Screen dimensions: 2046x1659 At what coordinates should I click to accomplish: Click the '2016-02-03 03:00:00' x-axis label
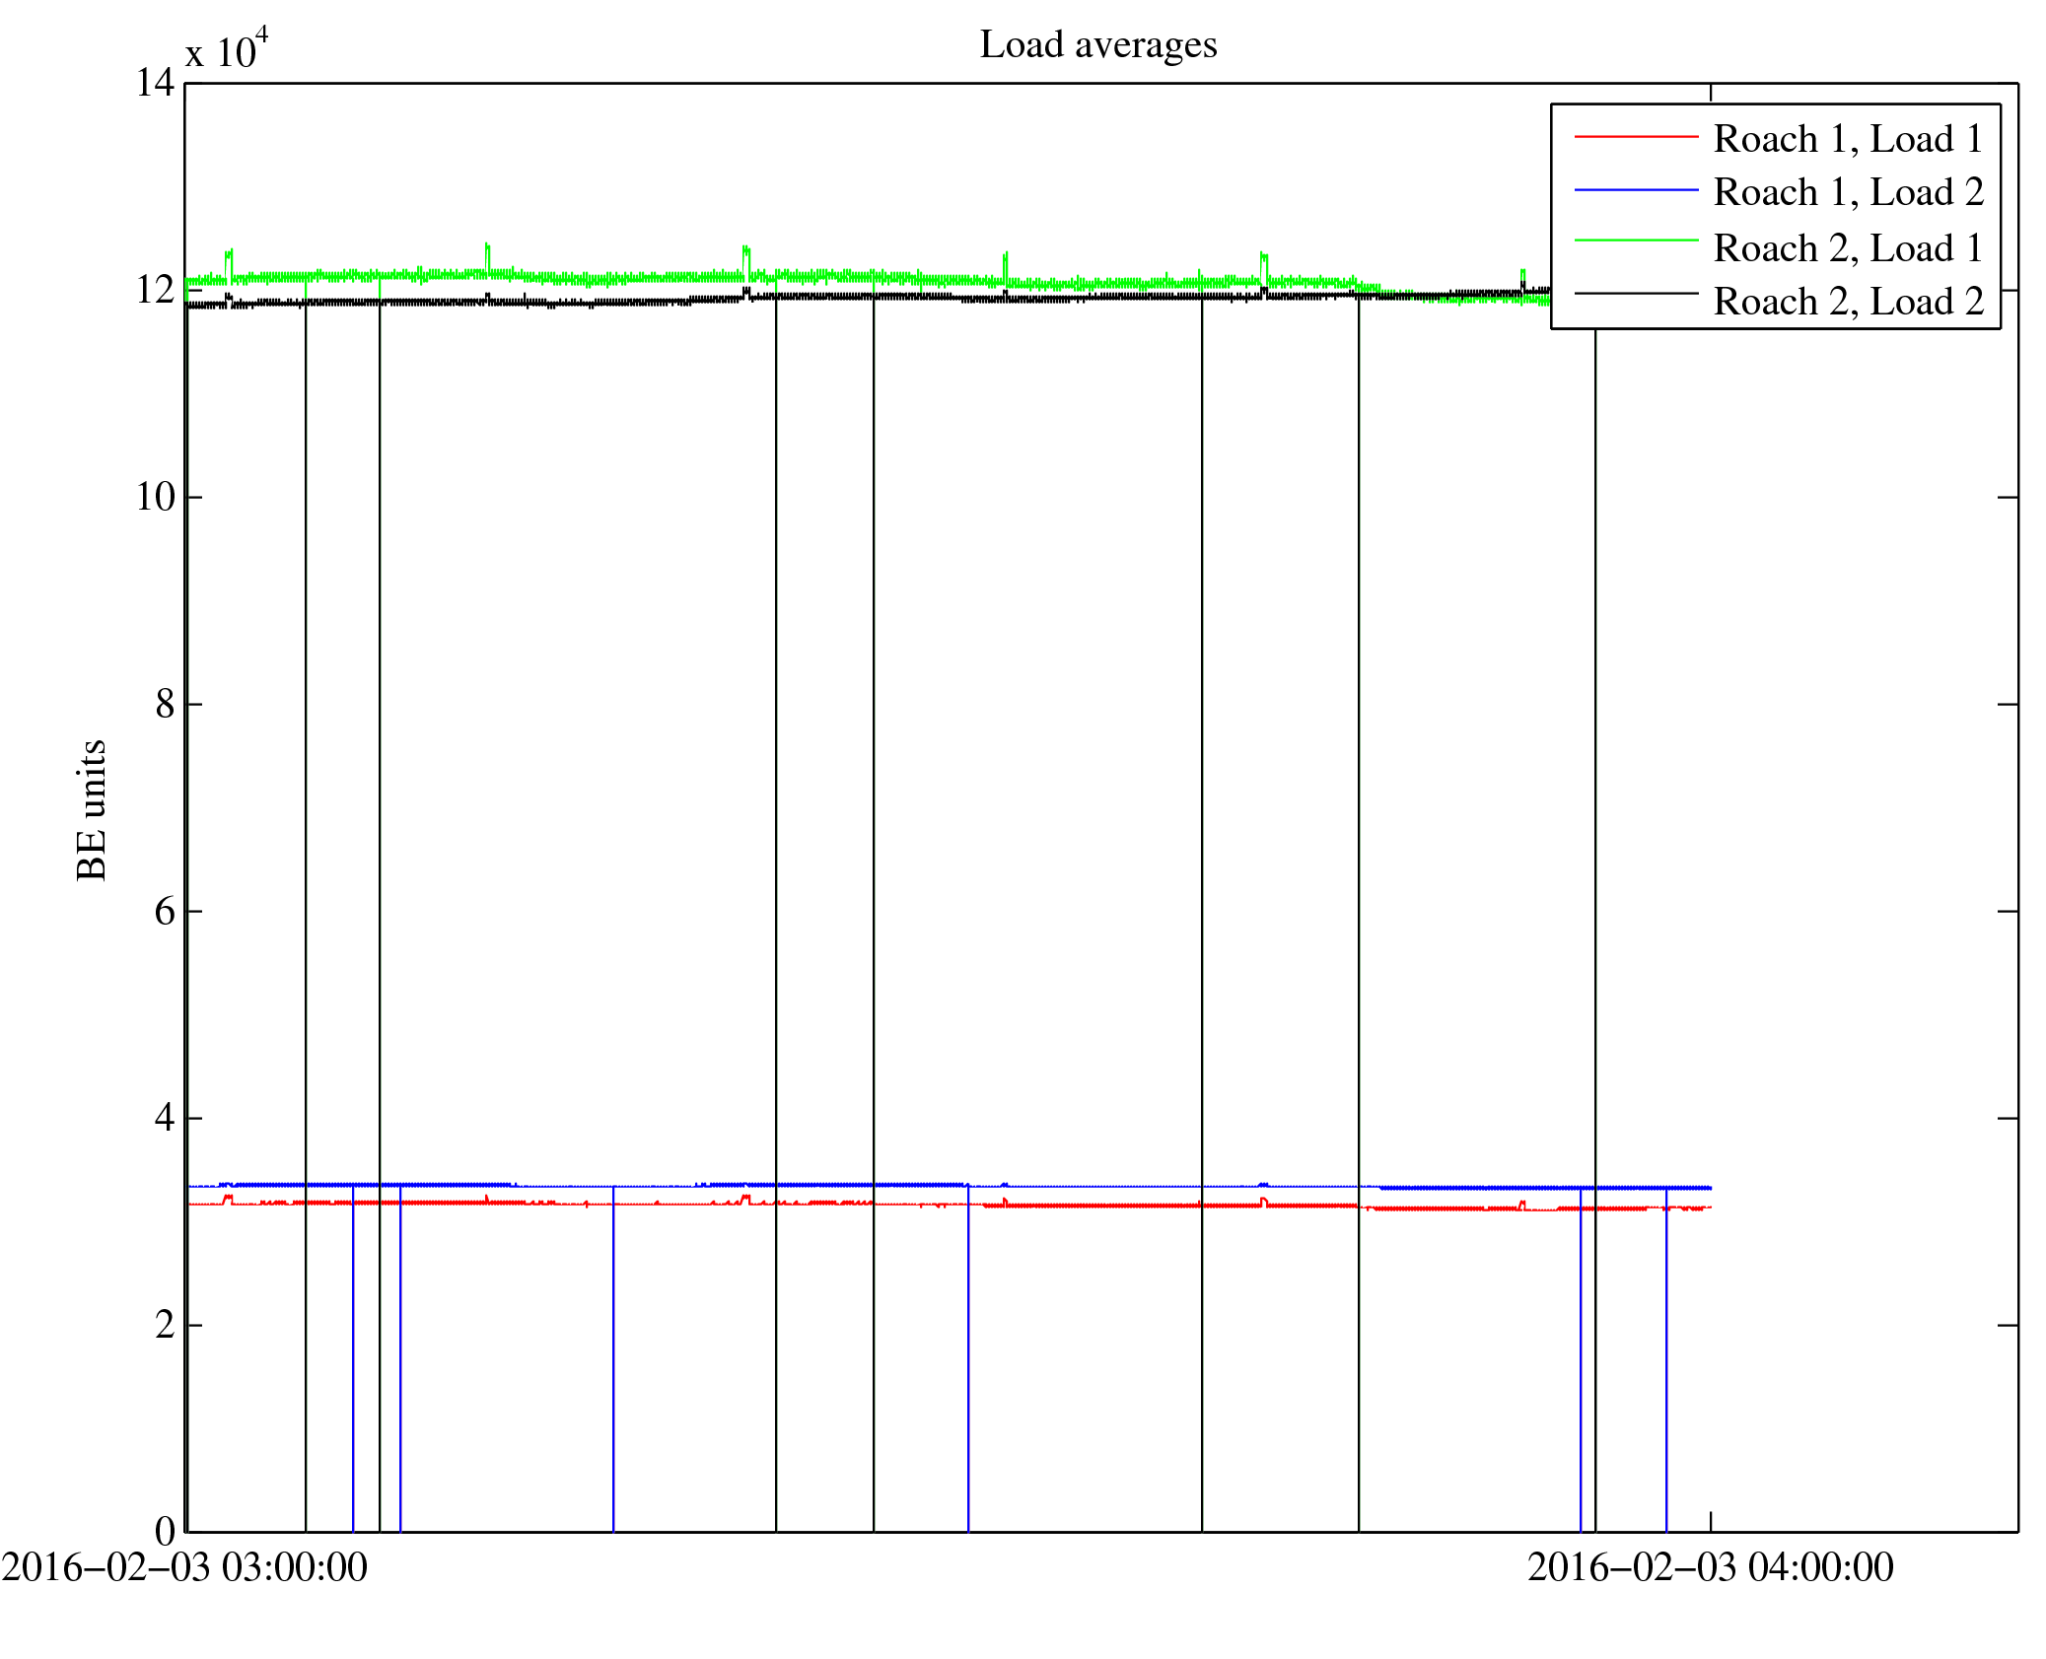click(x=184, y=1567)
